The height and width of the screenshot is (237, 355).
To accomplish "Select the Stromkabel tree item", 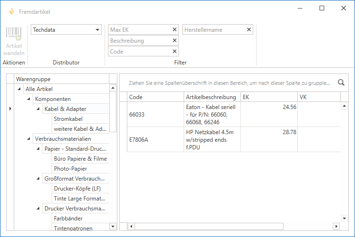I will tap(68, 119).
